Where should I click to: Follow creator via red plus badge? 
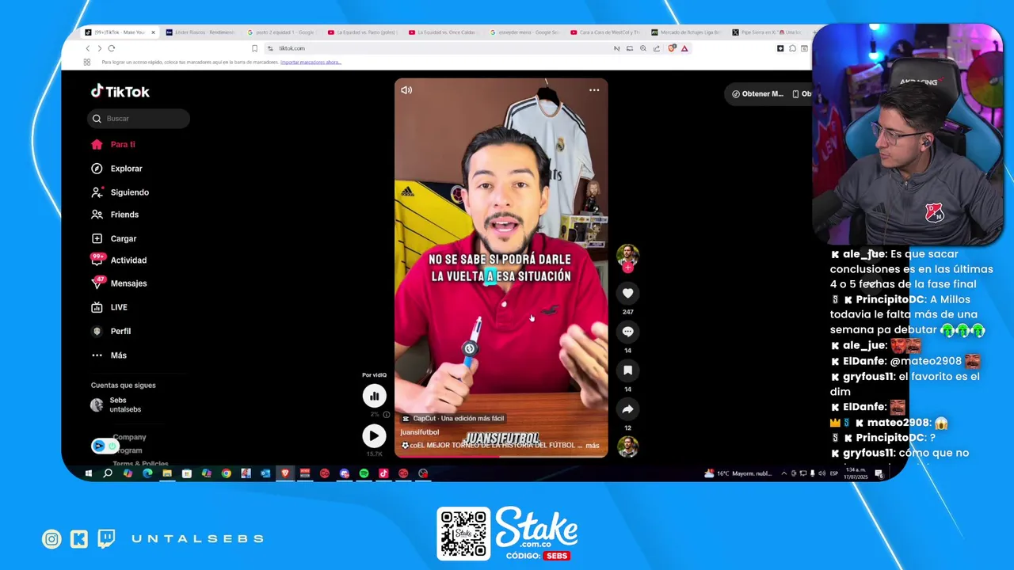(x=627, y=268)
